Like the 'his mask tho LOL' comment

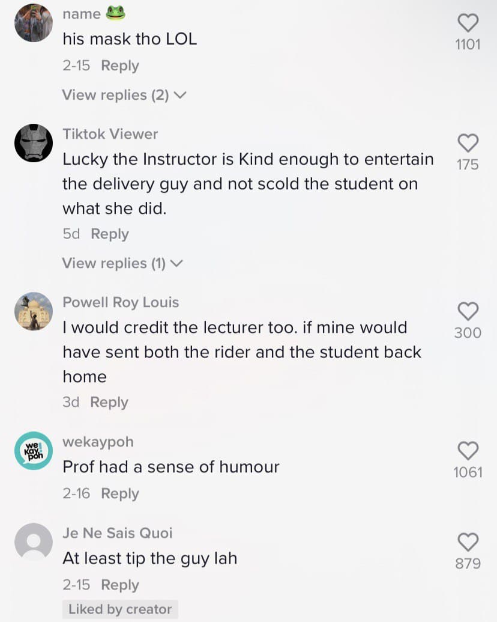[x=468, y=23]
